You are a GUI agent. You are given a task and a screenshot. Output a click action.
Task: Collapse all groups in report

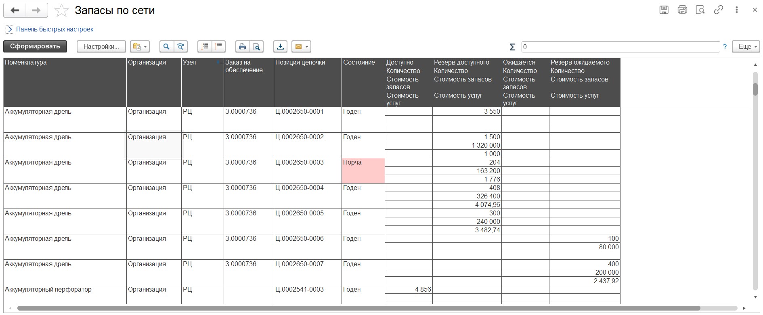[x=219, y=47]
